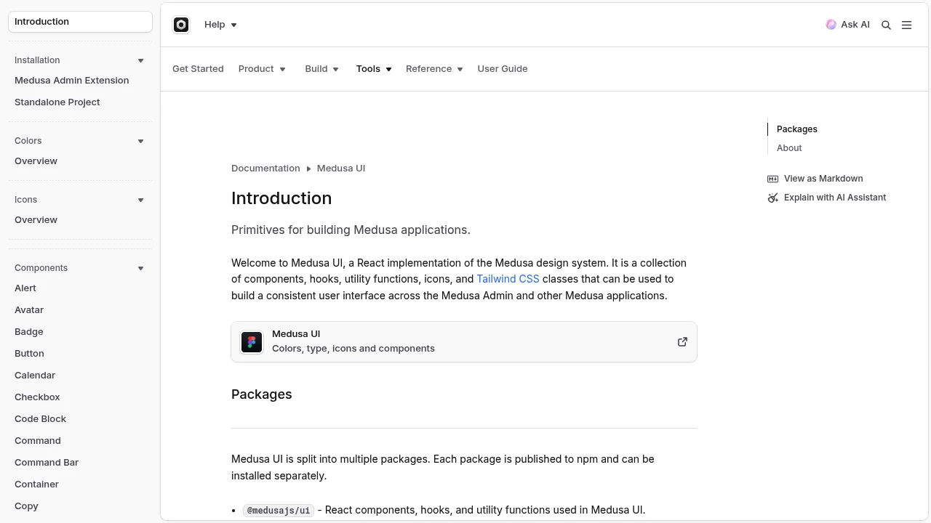Open the search magnifier icon
931x523 pixels.
point(886,25)
